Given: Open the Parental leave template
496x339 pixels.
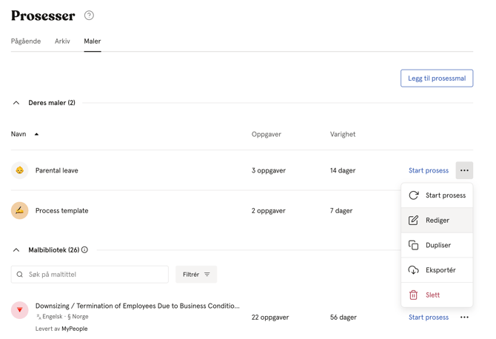Looking at the screenshot, I should click(x=56, y=170).
